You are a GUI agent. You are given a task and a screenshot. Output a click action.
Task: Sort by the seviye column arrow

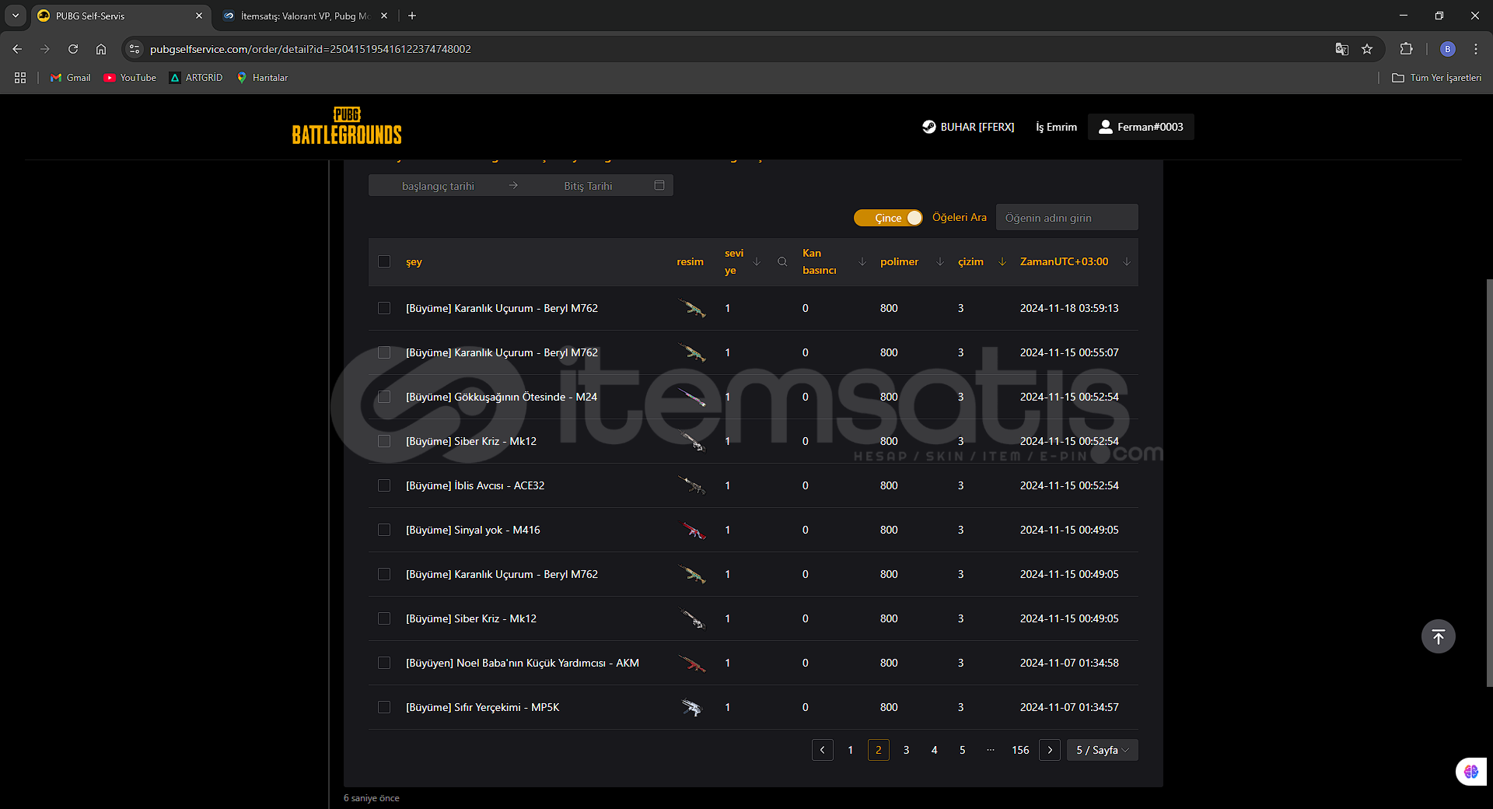757,261
